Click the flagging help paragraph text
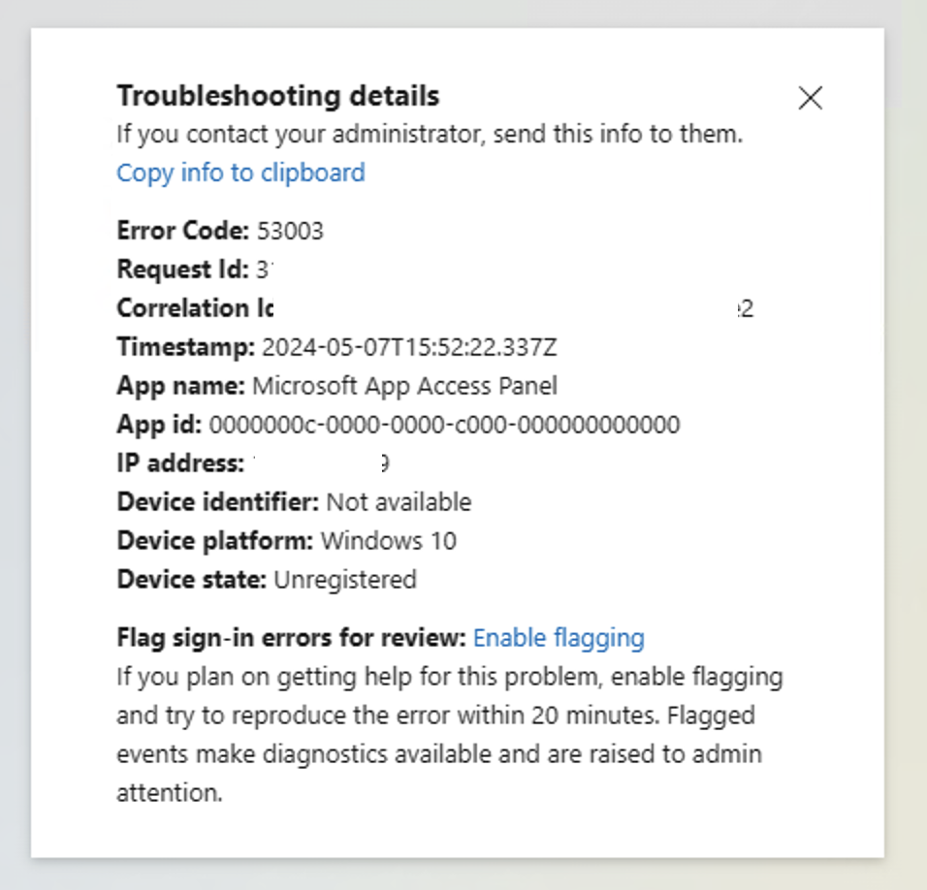 click(x=449, y=735)
